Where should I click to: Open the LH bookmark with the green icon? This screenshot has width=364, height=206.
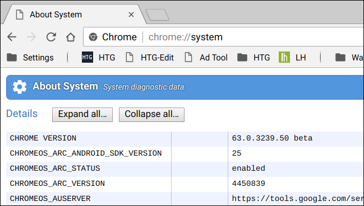(x=292, y=58)
